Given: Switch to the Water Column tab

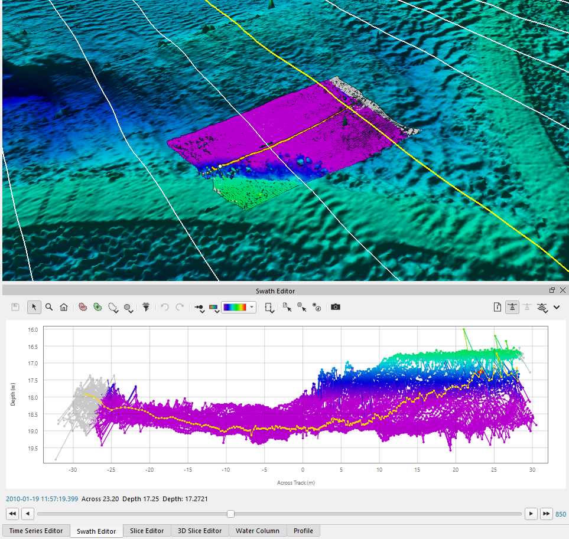Looking at the screenshot, I should (259, 531).
